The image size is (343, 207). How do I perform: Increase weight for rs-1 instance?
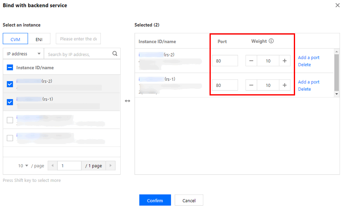[x=284, y=85]
